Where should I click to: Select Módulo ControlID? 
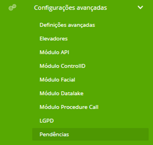pos(63,66)
